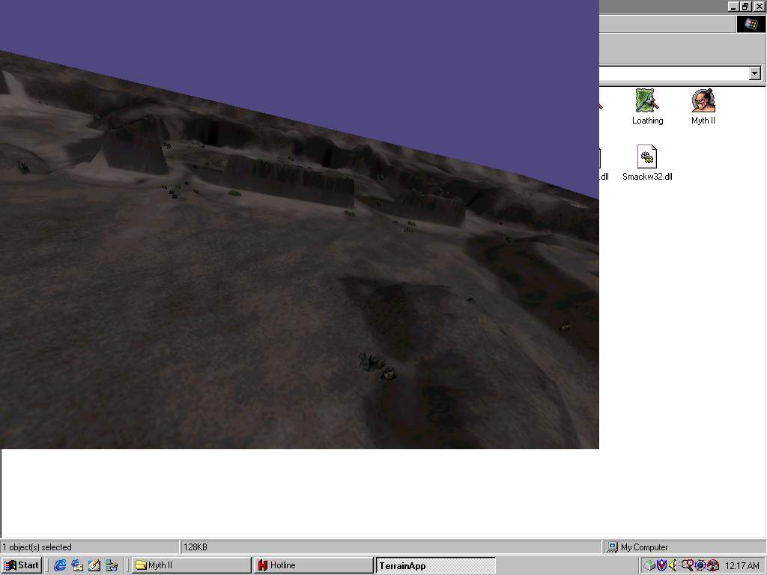The width and height of the screenshot is (767, 575).
Task: Click the third Quick Launch icon
Action: (x=94, y=565)
